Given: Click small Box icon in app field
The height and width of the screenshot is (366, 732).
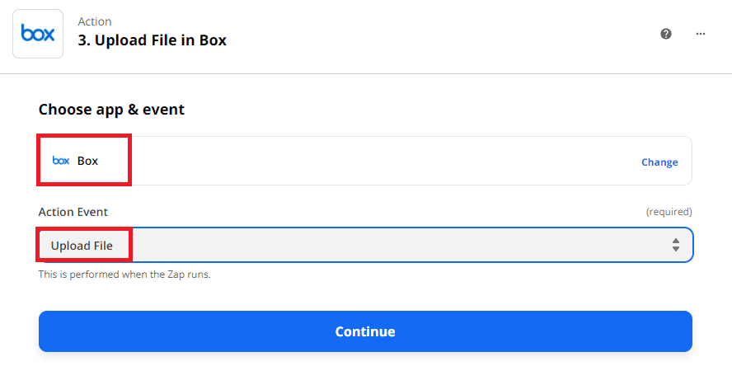Looking at the screenshot, I should tap(61, 161).
